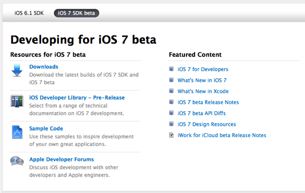Select the iOS 7 SDK beta tab
The image size is (305, 193).
click(76, 13)
